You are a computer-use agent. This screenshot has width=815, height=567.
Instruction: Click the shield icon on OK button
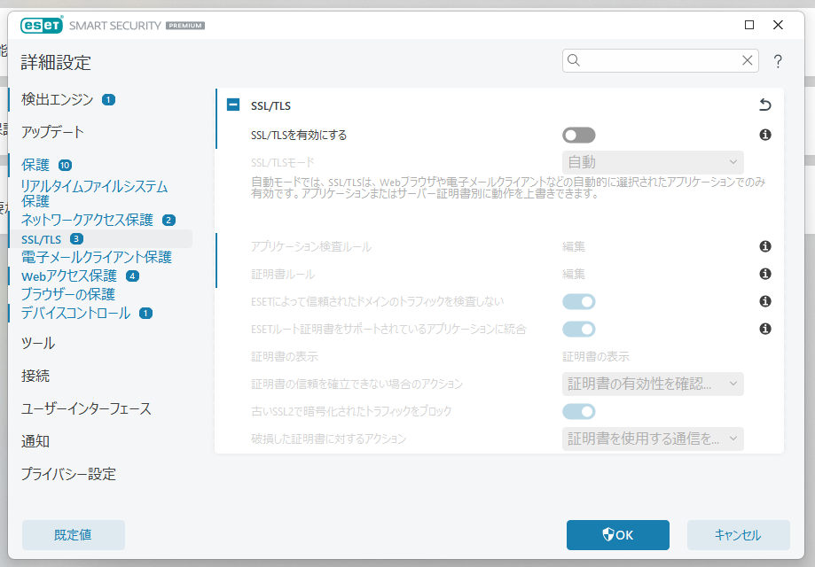pyautogui.click(x=608, y=535)
